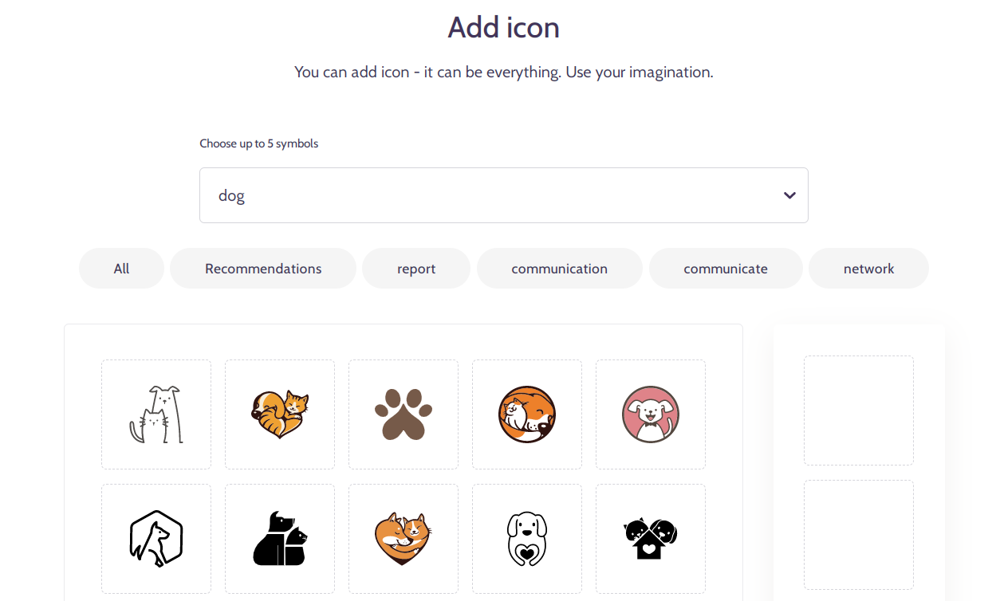Choose the brown paw print icon
The image size is (996, 601).
(x=404, y=414)
